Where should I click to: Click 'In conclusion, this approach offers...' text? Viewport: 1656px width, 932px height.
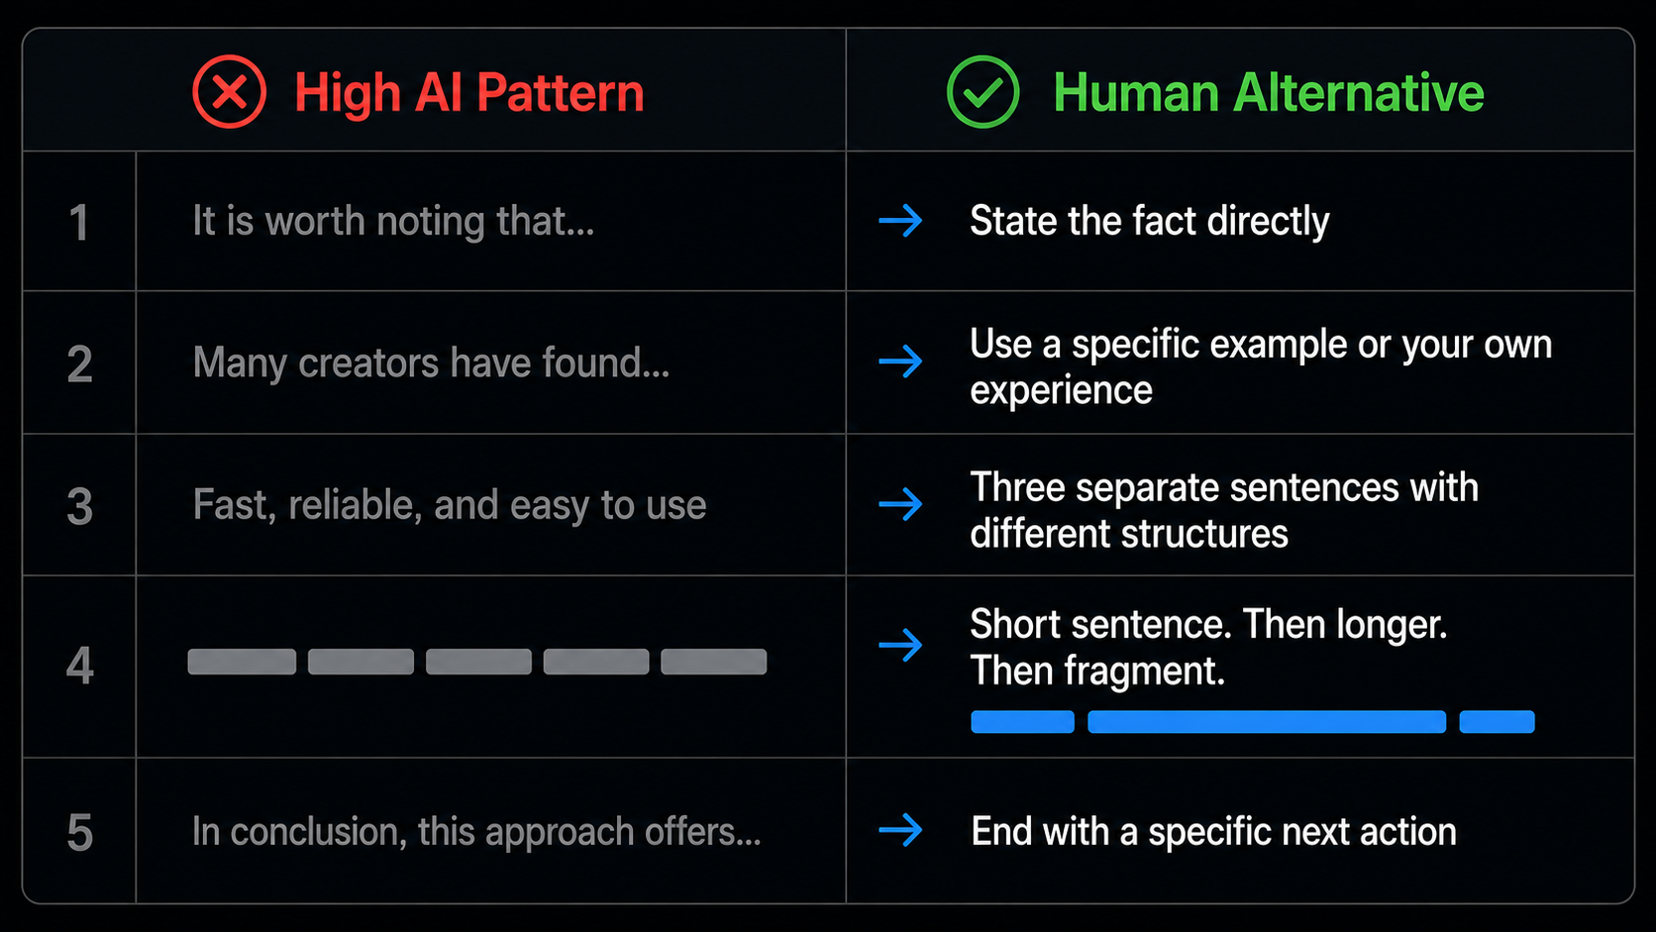point(476,832)
